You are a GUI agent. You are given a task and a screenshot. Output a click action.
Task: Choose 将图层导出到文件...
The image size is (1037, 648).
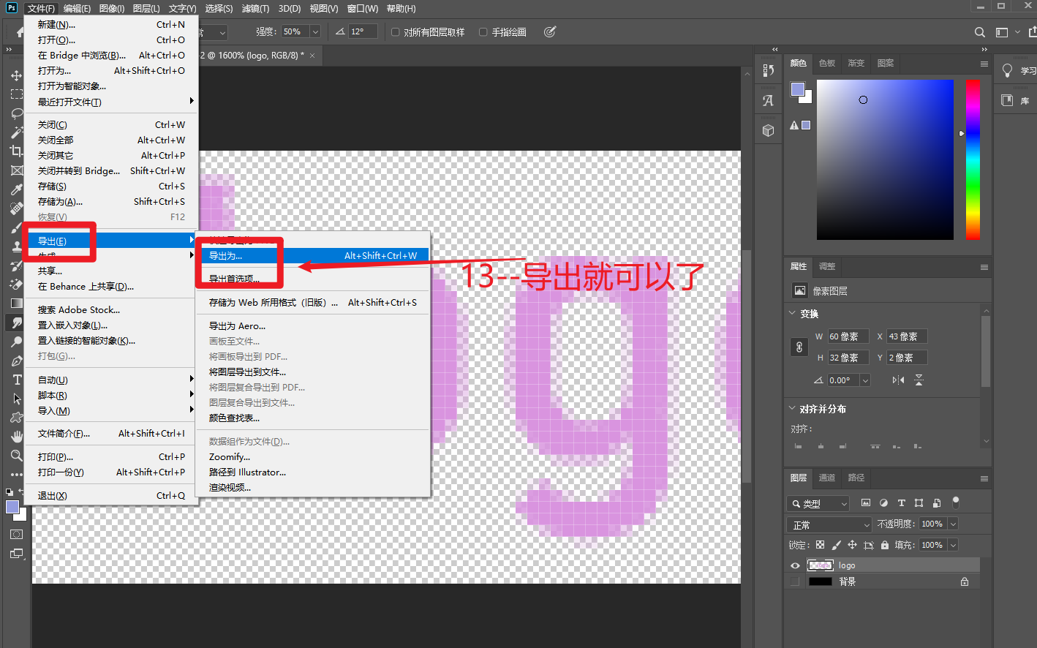click(312, 372)
